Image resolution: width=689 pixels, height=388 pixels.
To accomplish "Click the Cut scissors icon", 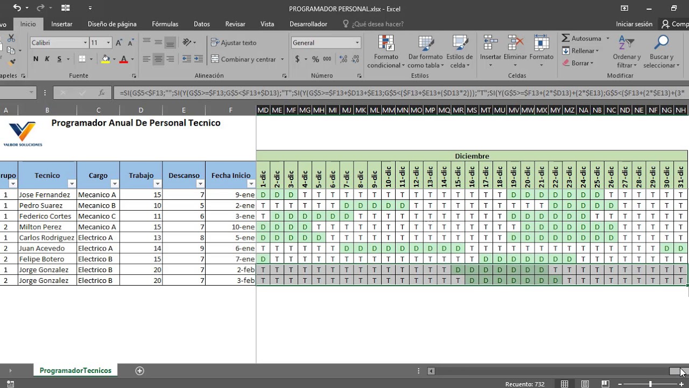I will (11, 38).
